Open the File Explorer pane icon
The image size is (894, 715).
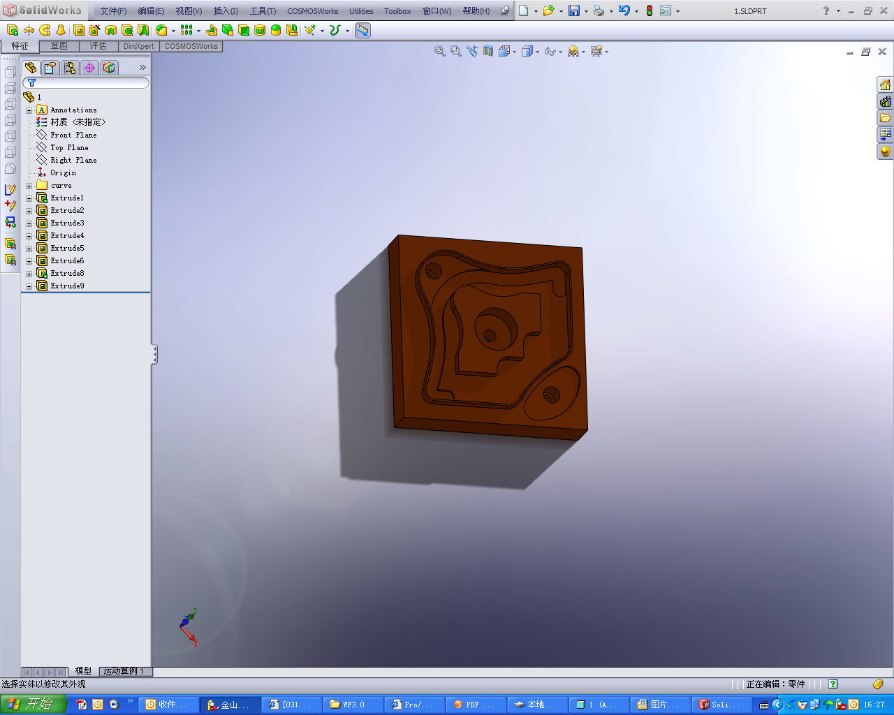(886, 118)
